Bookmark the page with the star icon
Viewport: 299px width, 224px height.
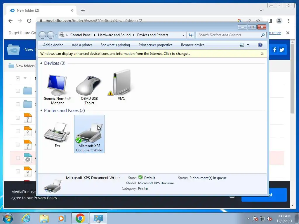tap(258, 21)
